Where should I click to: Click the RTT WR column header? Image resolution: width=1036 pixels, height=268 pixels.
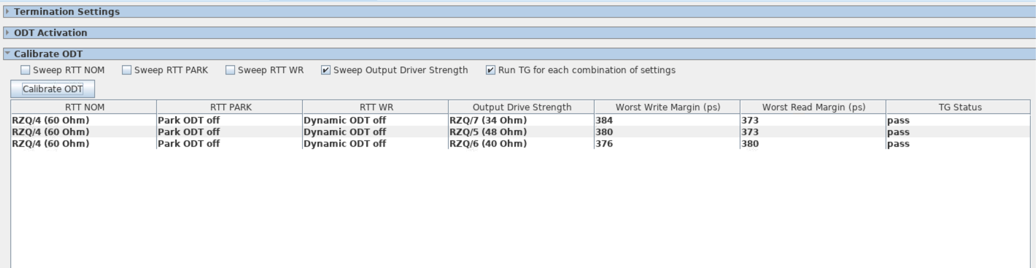376,107
